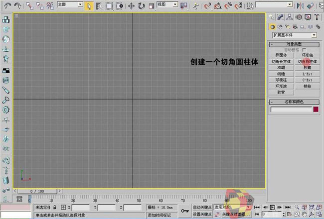Click the object name input field
The height and width of the screenshot is (219, 324).
coord(291,109)
